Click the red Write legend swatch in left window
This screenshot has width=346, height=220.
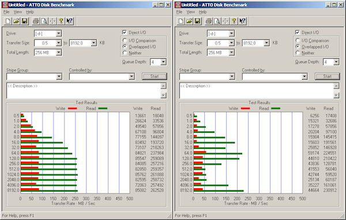tap(73, 109)
